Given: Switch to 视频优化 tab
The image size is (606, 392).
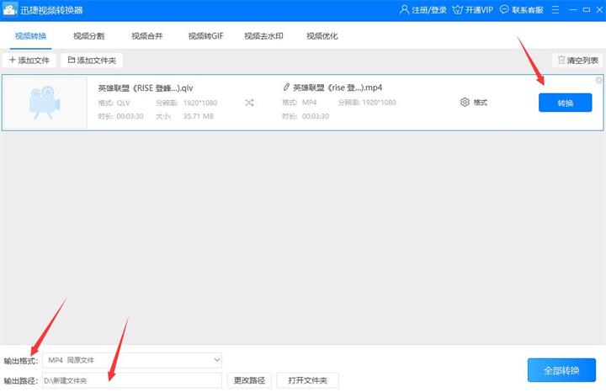Looking at the screenshot, I should click(x=322, y=36).
